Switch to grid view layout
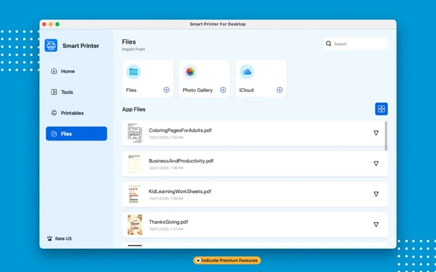 click(x=381, y=109)
